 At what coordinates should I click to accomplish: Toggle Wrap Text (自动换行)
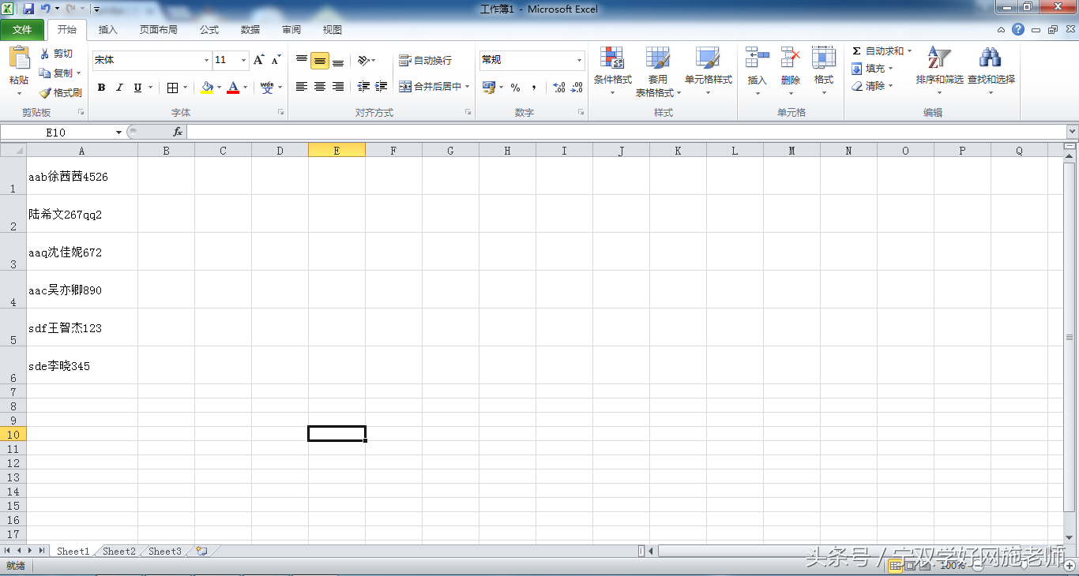425,60
